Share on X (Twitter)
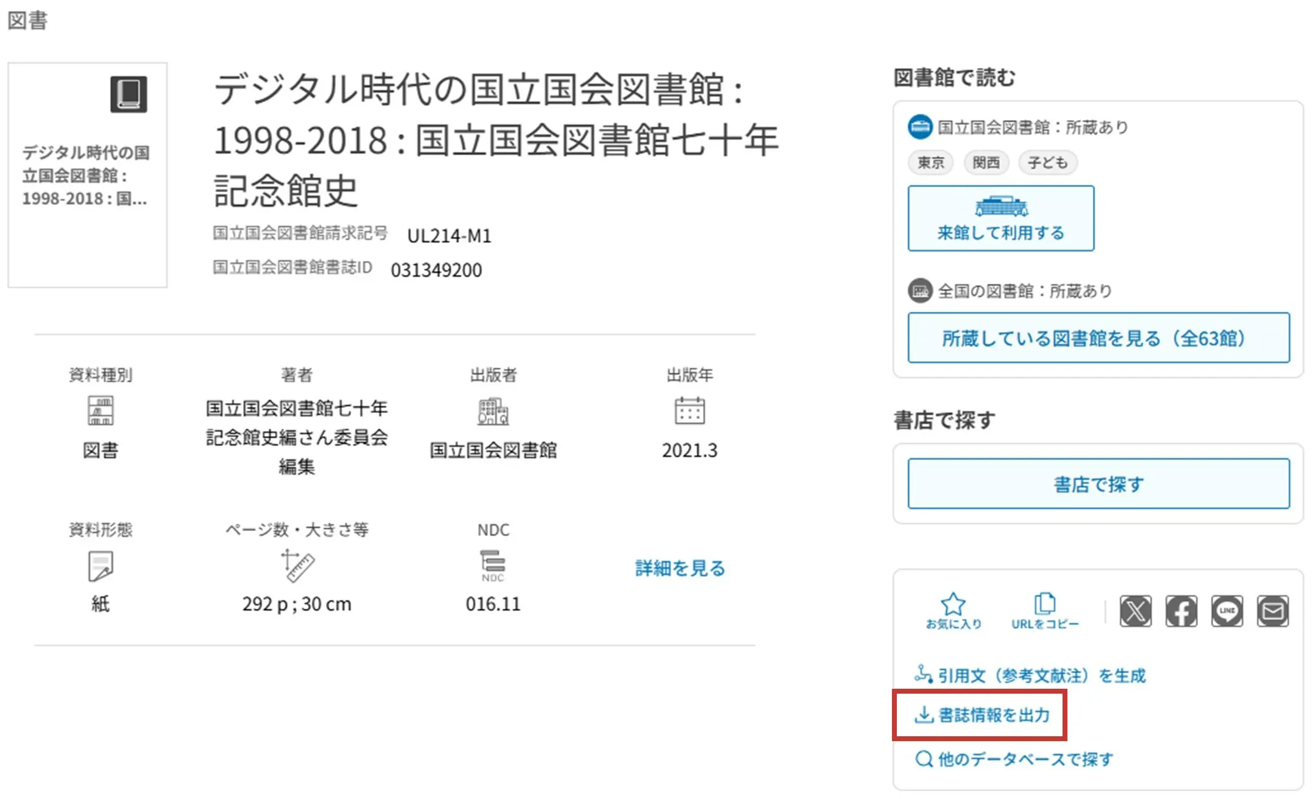This screenshot has width=1316, height=799. point(1136,611)
